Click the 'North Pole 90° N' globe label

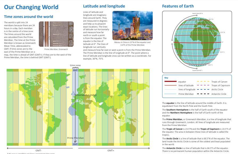[x=197, y=13]
